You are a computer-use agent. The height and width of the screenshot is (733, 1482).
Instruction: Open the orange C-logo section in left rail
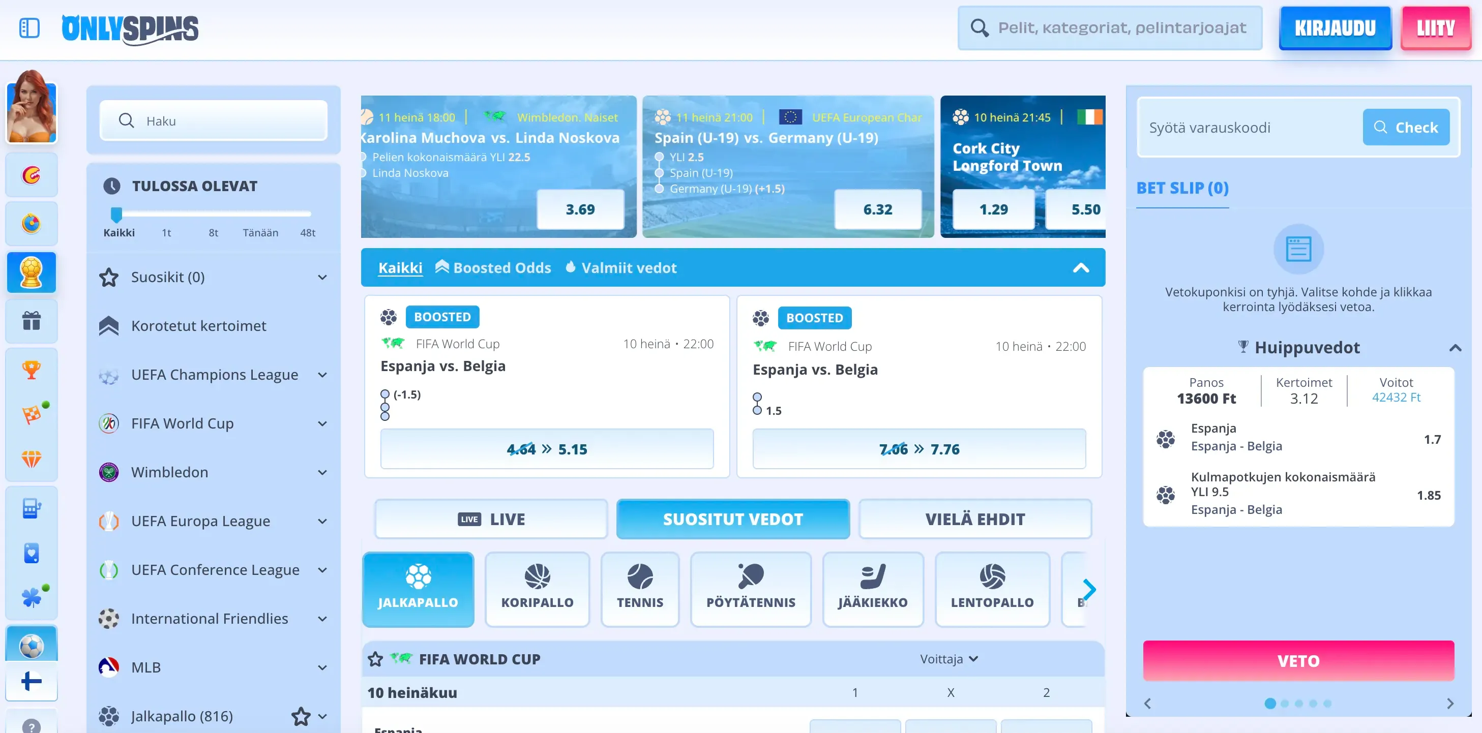coord(32,175)
